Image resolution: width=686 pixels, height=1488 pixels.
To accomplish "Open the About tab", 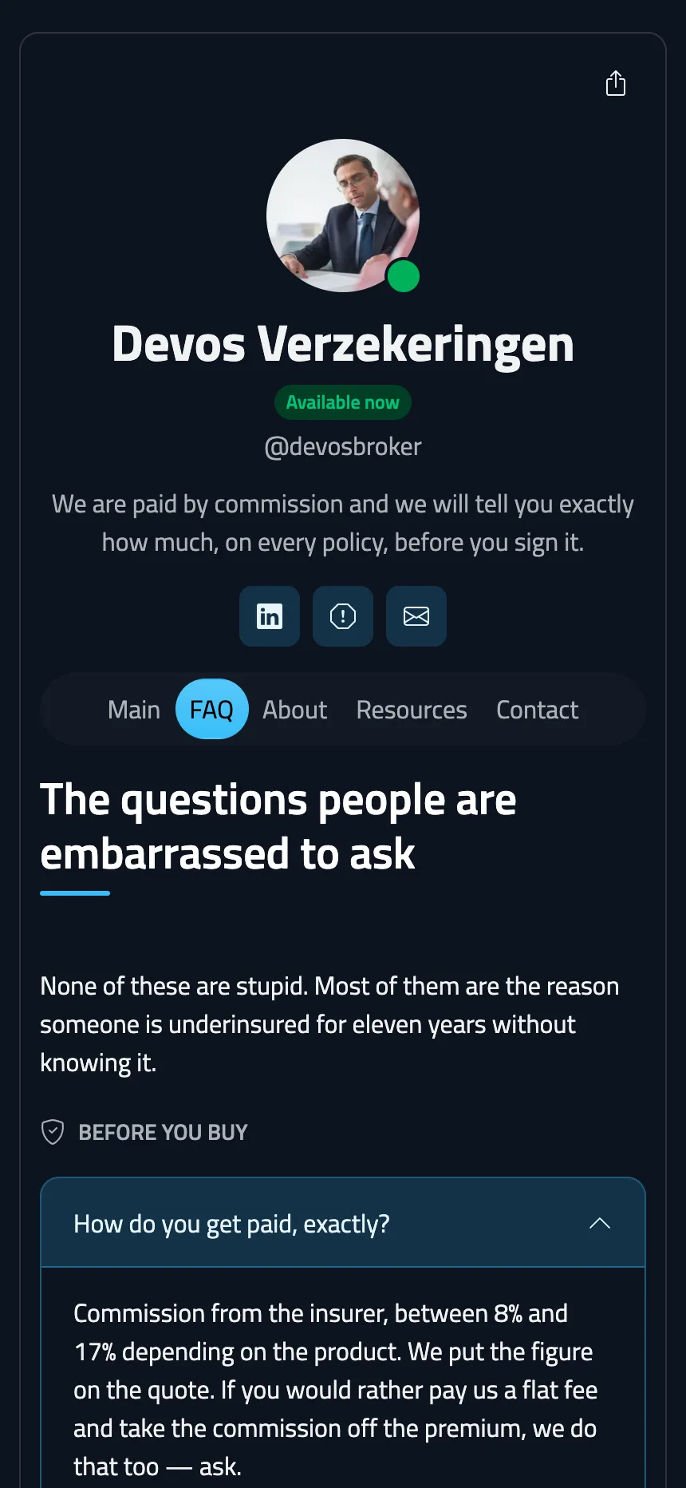I will point(295,710).
